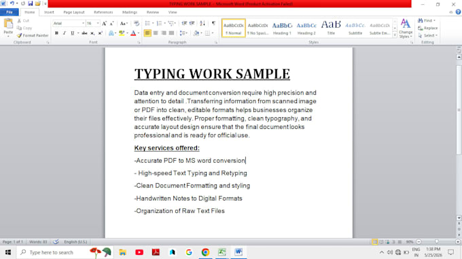The width and height of the screenshot is (462, 259).
Task: Switch to the Page Layout tab
Action: coord(74,12)
